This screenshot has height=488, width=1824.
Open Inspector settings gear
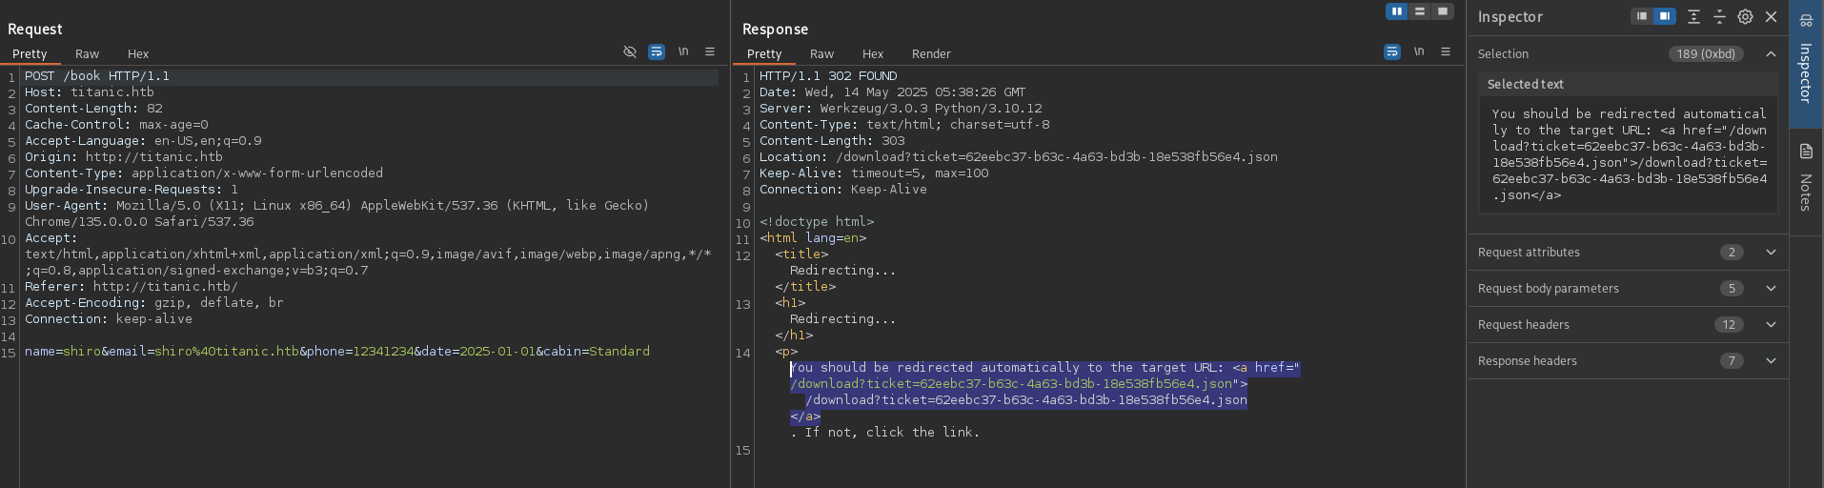click(1745, 17)
